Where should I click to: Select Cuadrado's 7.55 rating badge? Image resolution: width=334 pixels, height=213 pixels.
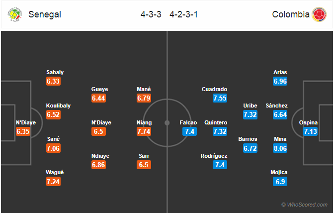click(220, 98)
